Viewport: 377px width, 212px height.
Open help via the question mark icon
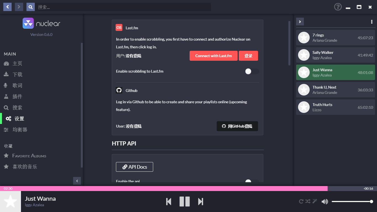click(x=338, y=7)
